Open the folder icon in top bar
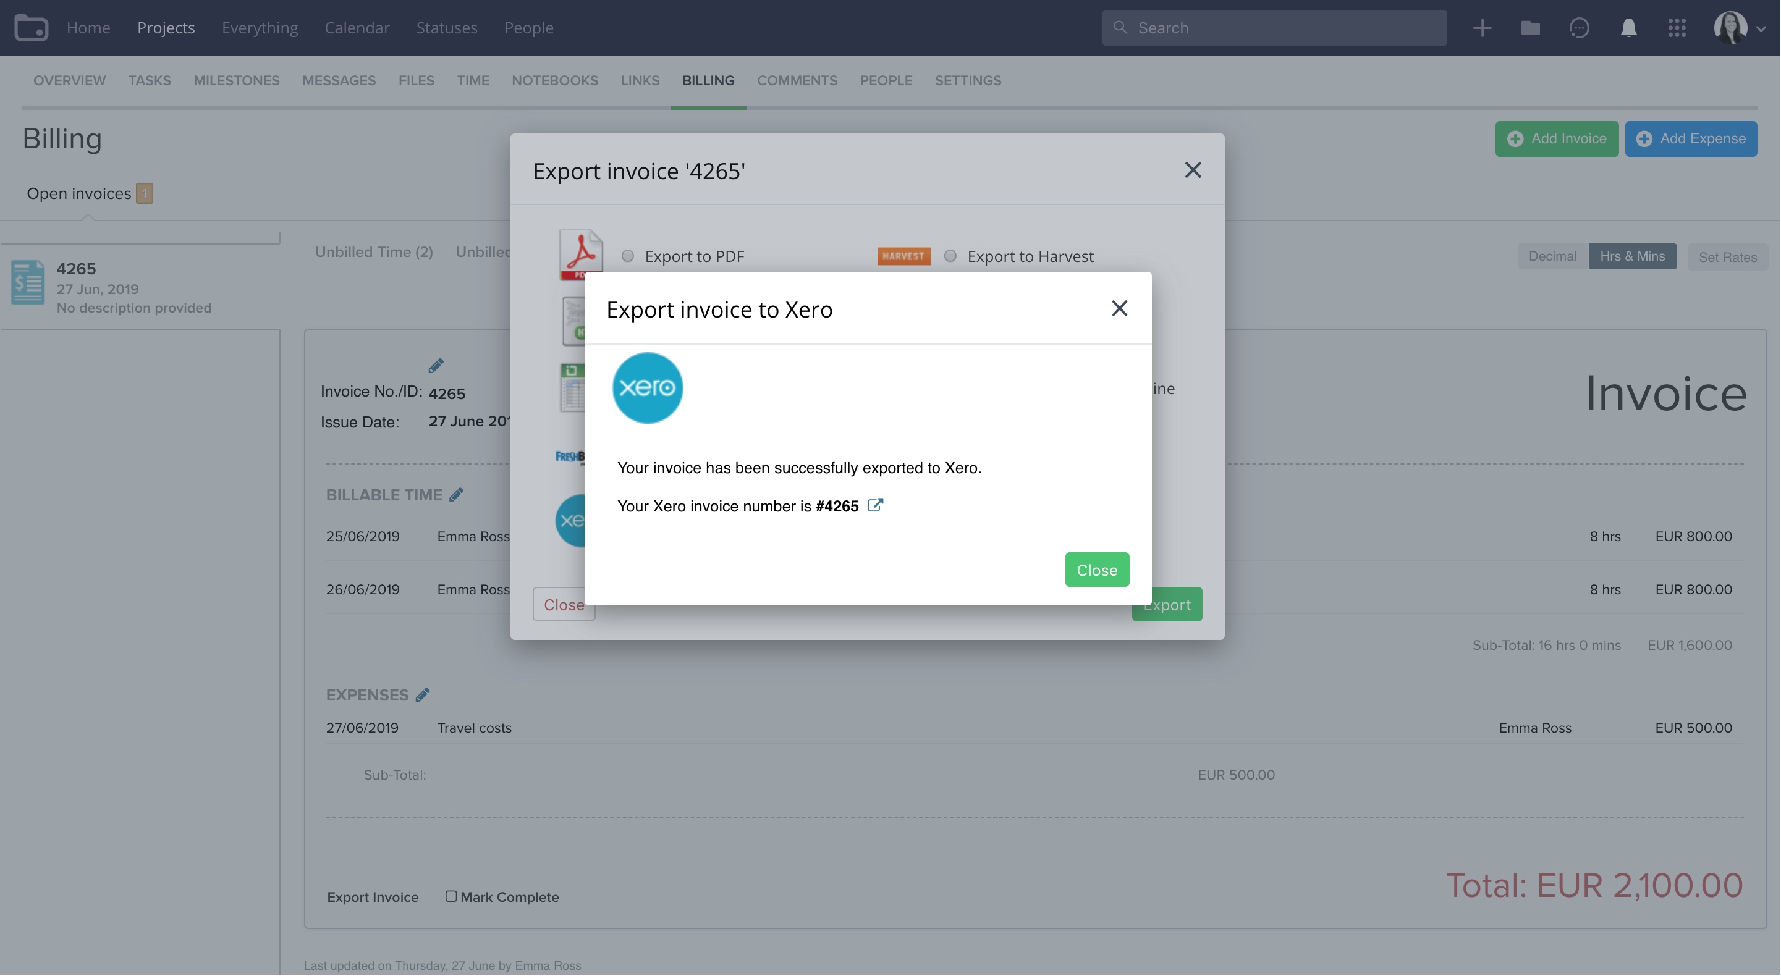Viewport: 1781px width, 976px height. [1530, 28]
